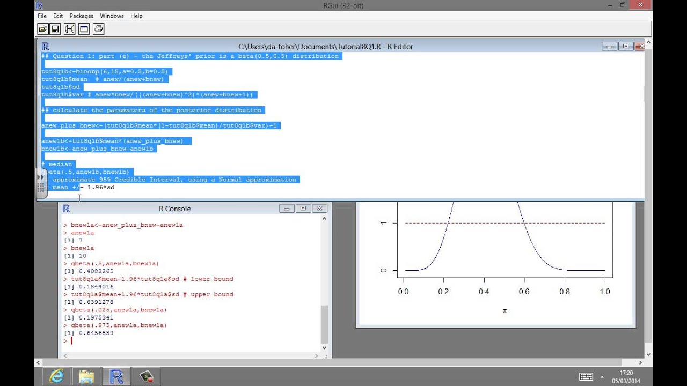Maximize the R Editor window
The width and height of the screenshot is (687, 386).
(625, 47)
